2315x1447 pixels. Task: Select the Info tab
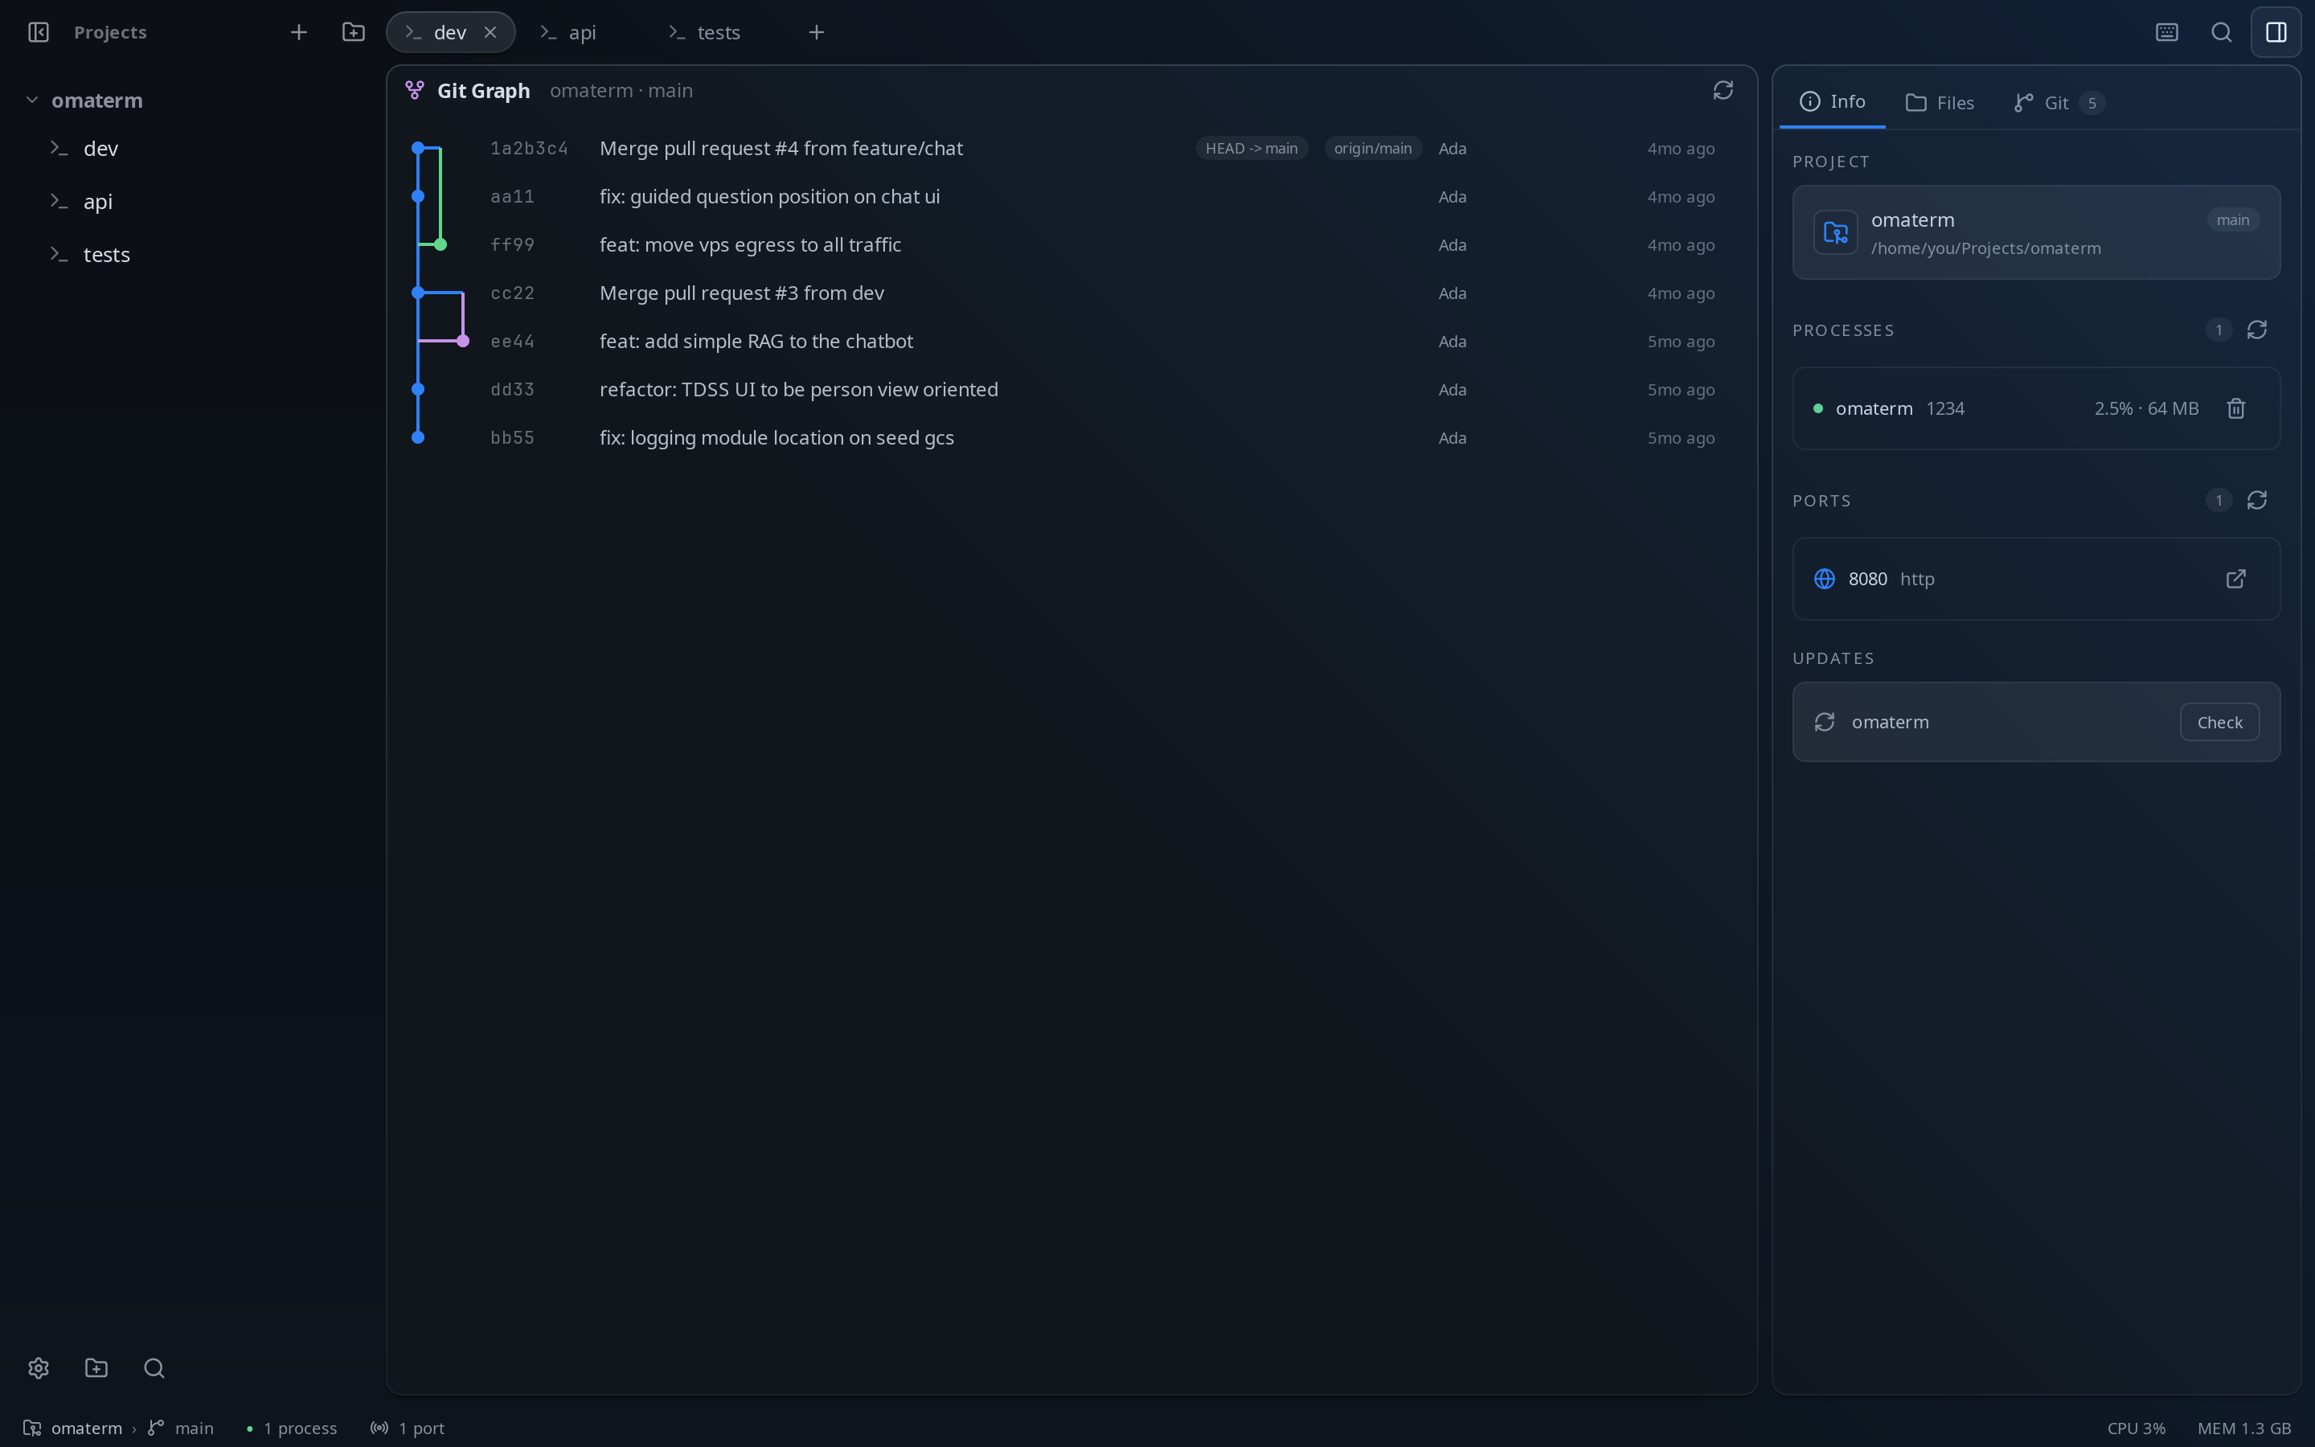click(1832, 101)
